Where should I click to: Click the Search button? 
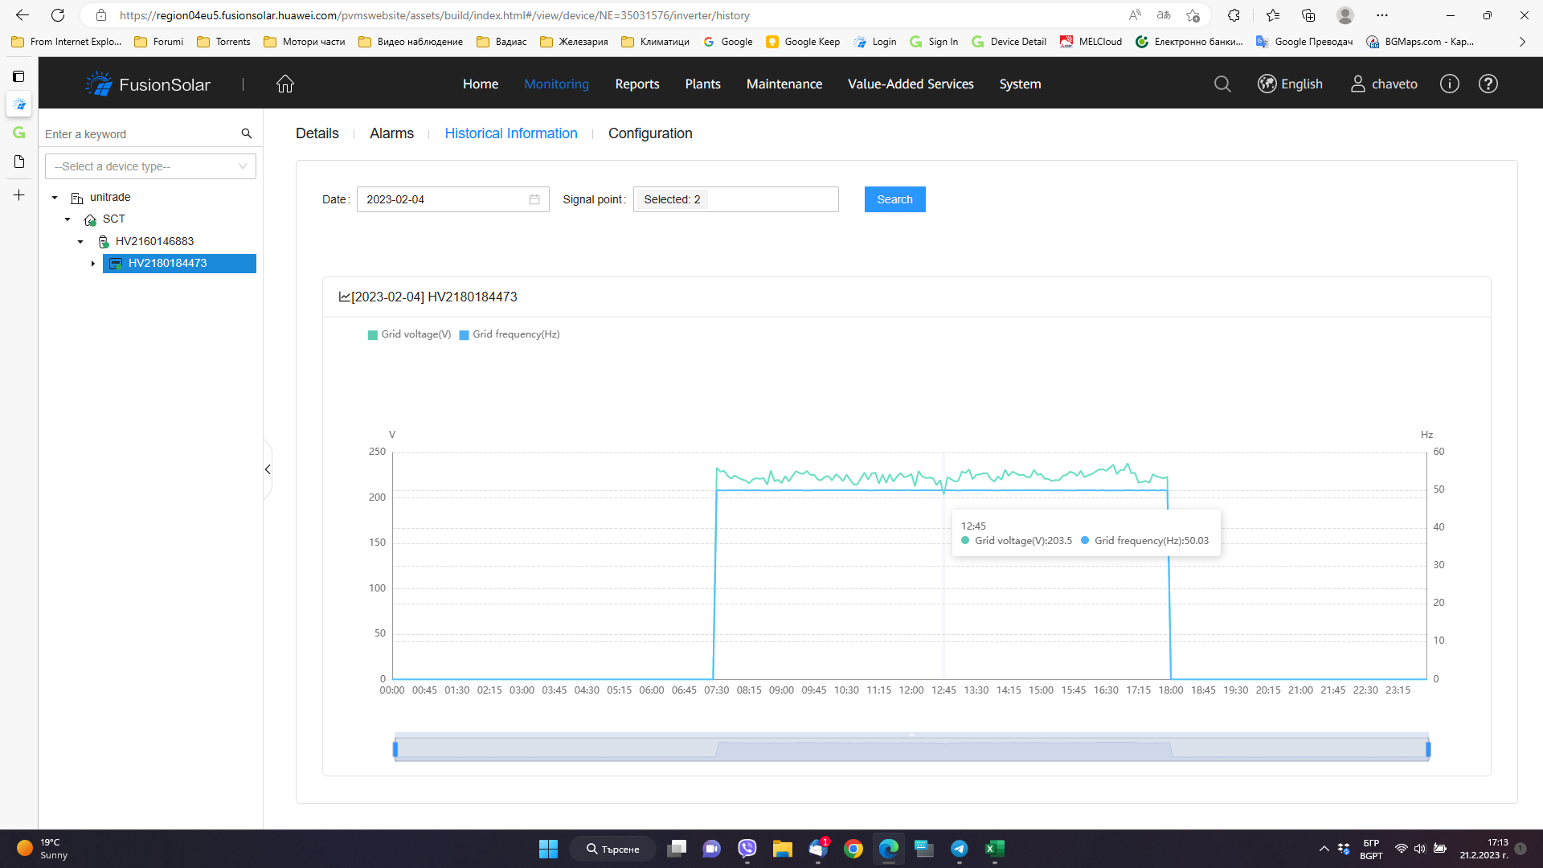pyautogui.click(x=894, y=199)
